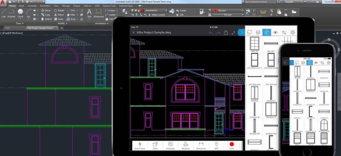Viewport: 341px width, 156px height.
Task: Click the red ByLayer color swatch
Action: [215, 10]
